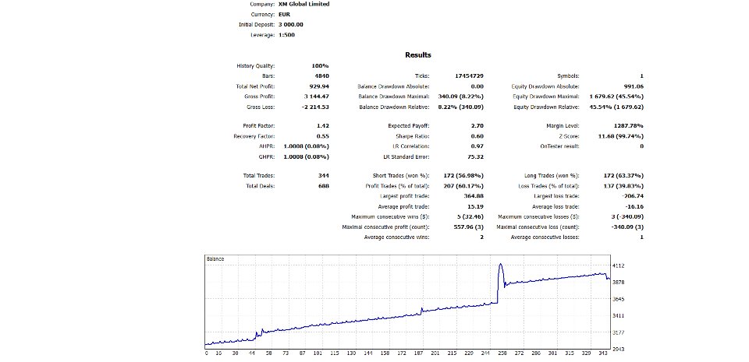Screen dimensions: 749x362
Task: Click the currency value EUR
Action: (x=284, y=15)
